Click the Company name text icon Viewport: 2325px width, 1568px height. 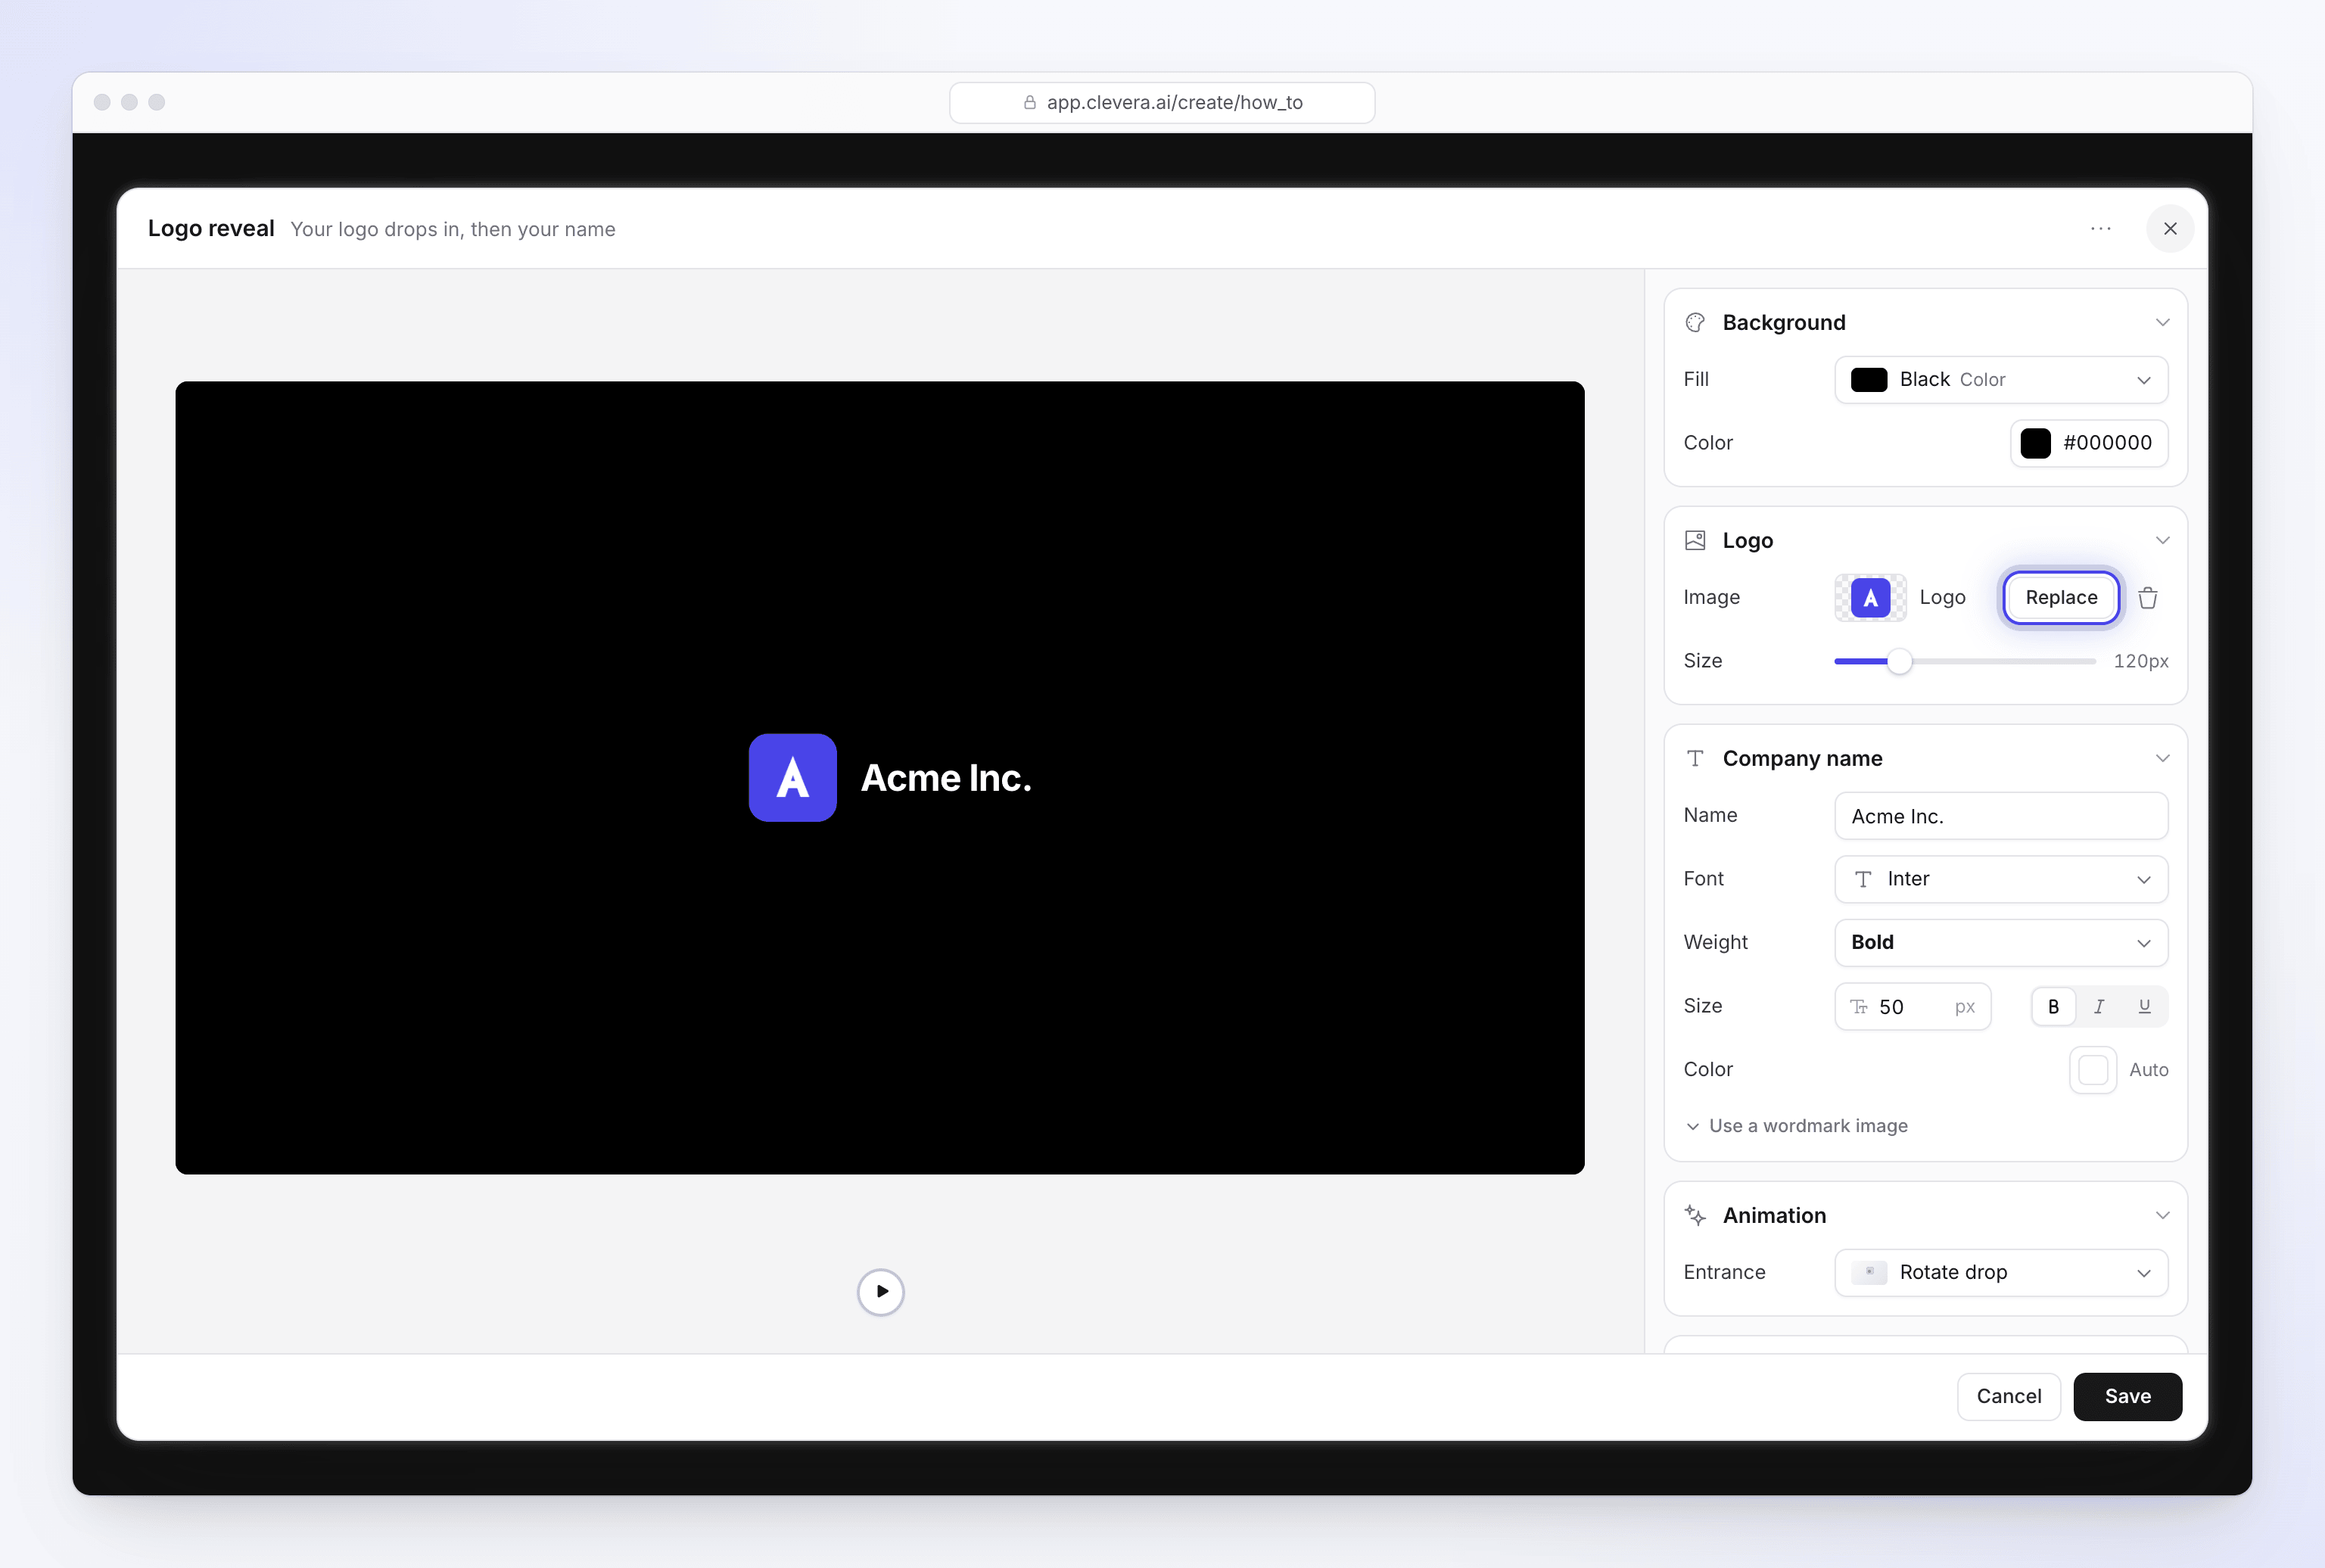[x=1695, y=759]
